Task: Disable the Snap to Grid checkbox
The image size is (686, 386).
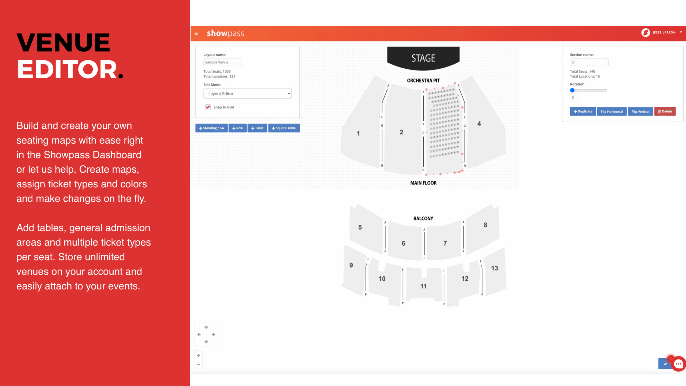Action: tap(208, 107)
